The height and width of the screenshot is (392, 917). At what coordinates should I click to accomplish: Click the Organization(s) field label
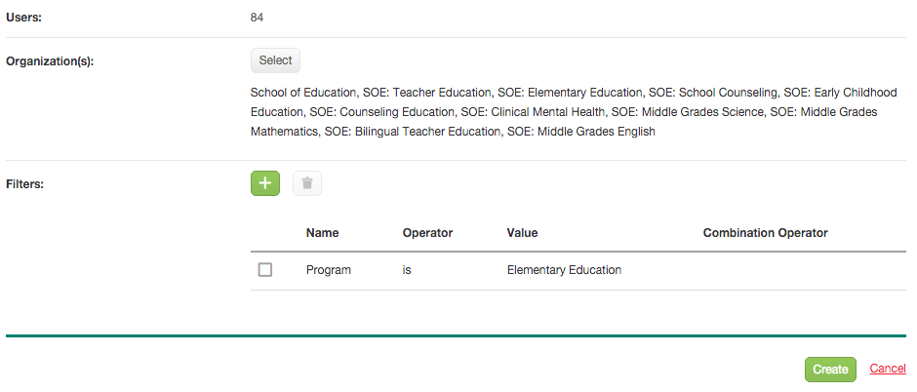click(x=50, y=60)
